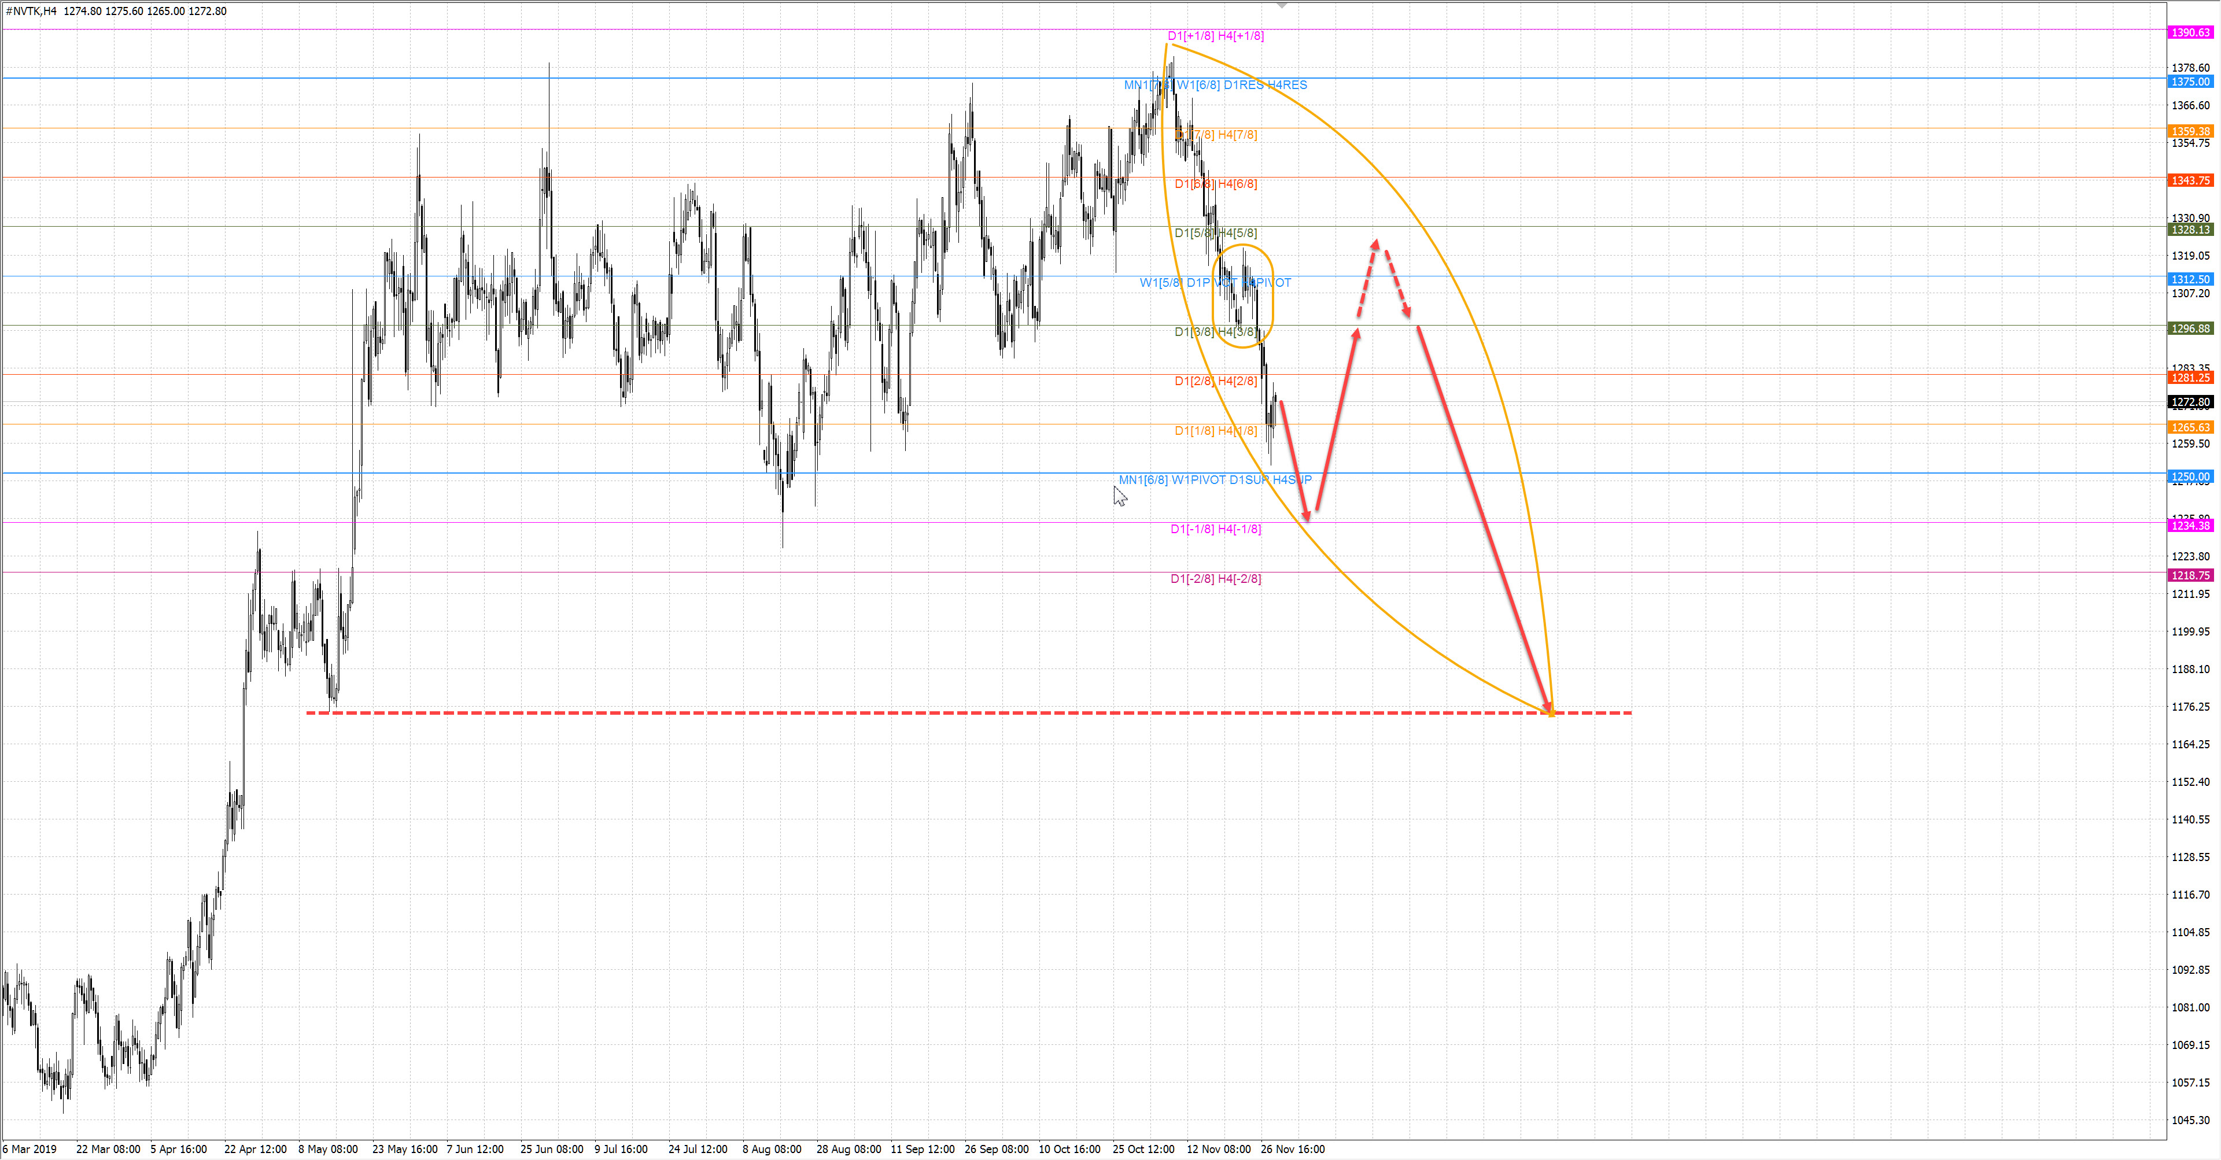Click the 1390.63 magenta price tag
The image size is (2221, 1160).
coord(2190,33)
